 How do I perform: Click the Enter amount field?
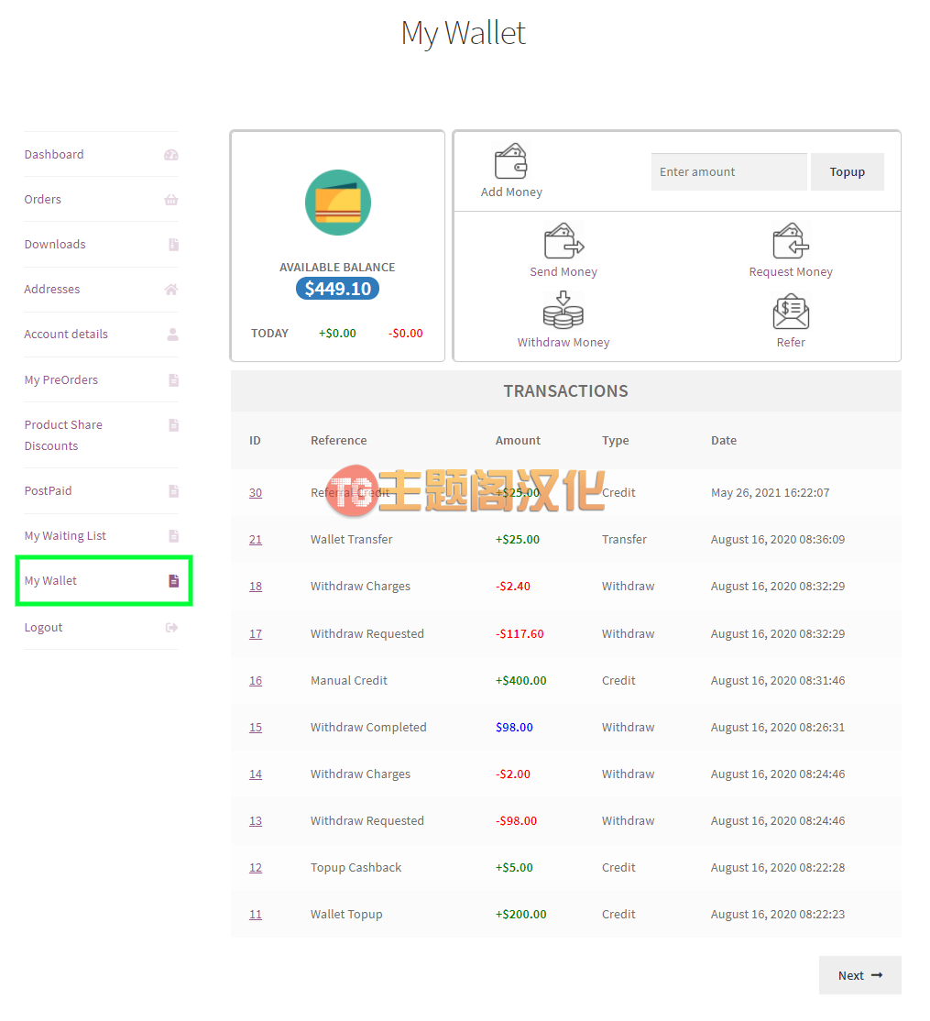point(729,172)
